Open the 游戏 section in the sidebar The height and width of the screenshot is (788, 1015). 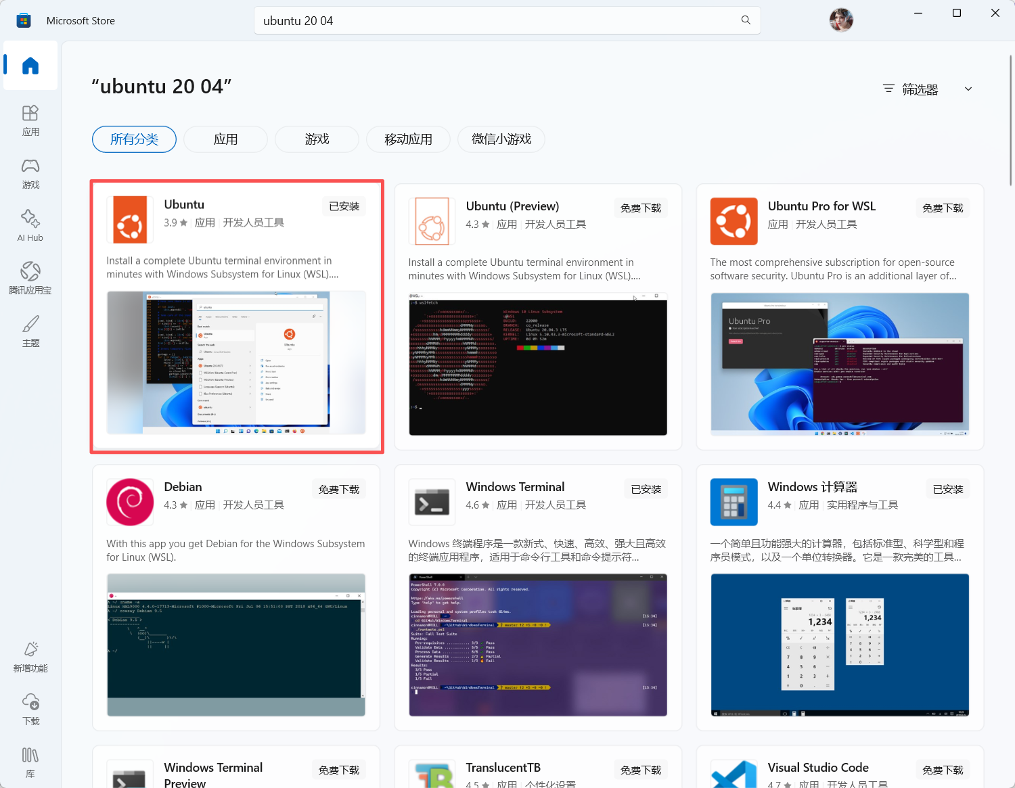point(30,173)
